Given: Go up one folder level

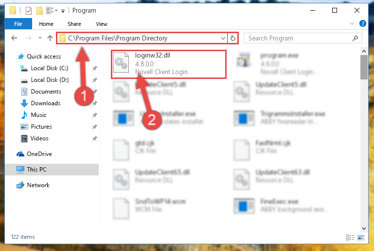Looking at the screenshot, I should click(x=50, y=38).
